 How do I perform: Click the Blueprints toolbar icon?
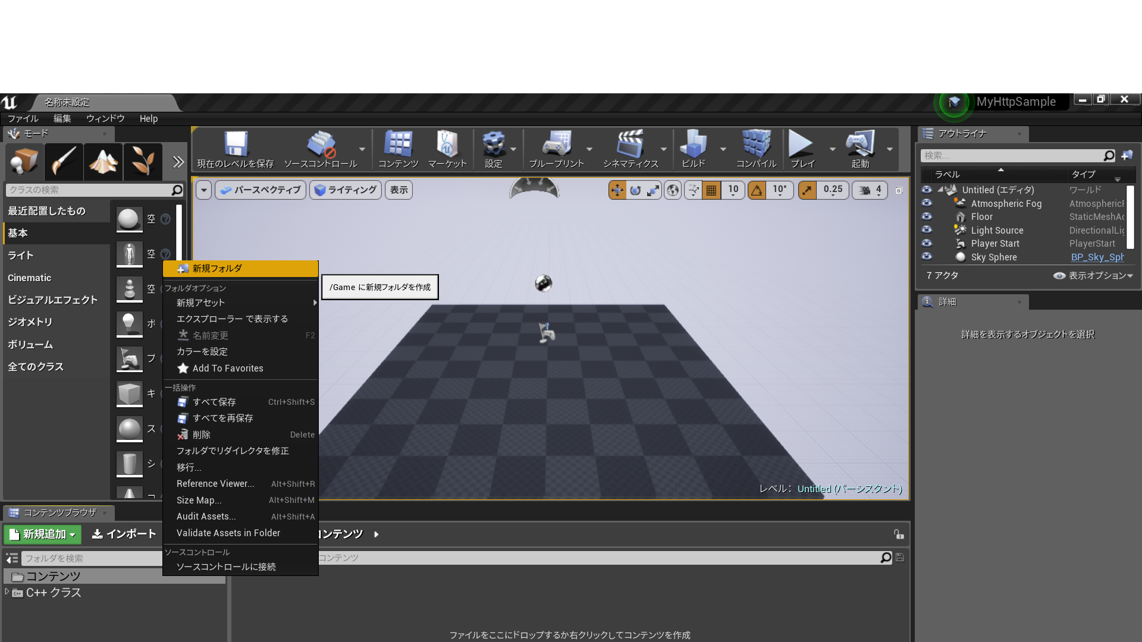[556, 144]
